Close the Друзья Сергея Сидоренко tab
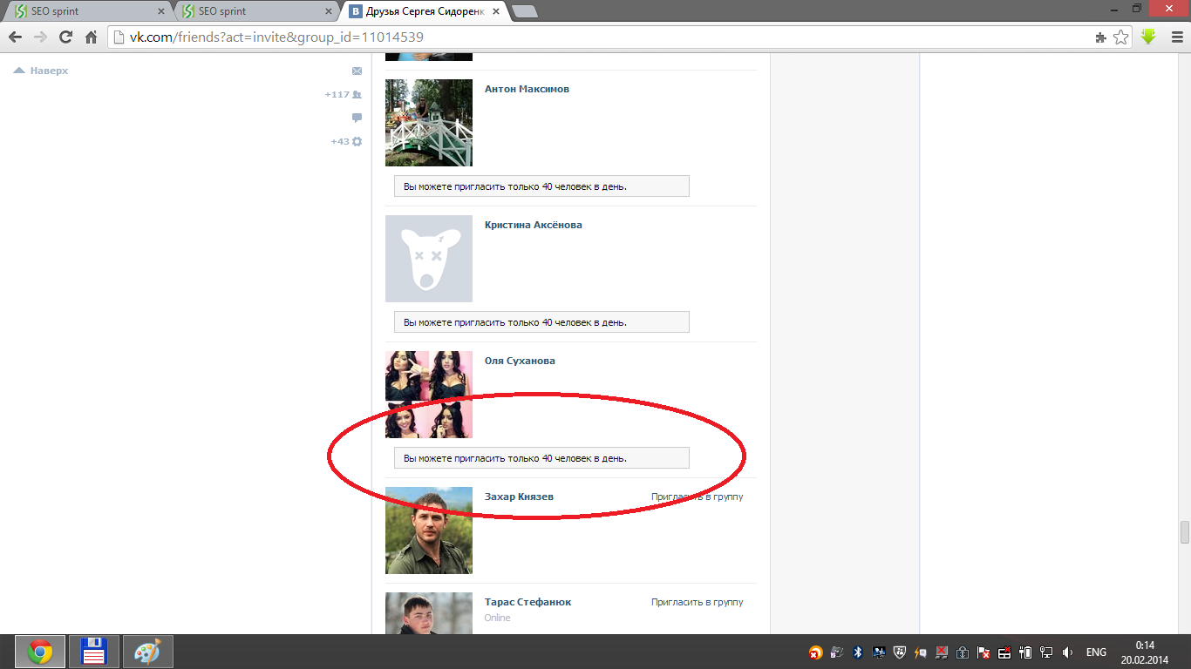 coord(497,12)
